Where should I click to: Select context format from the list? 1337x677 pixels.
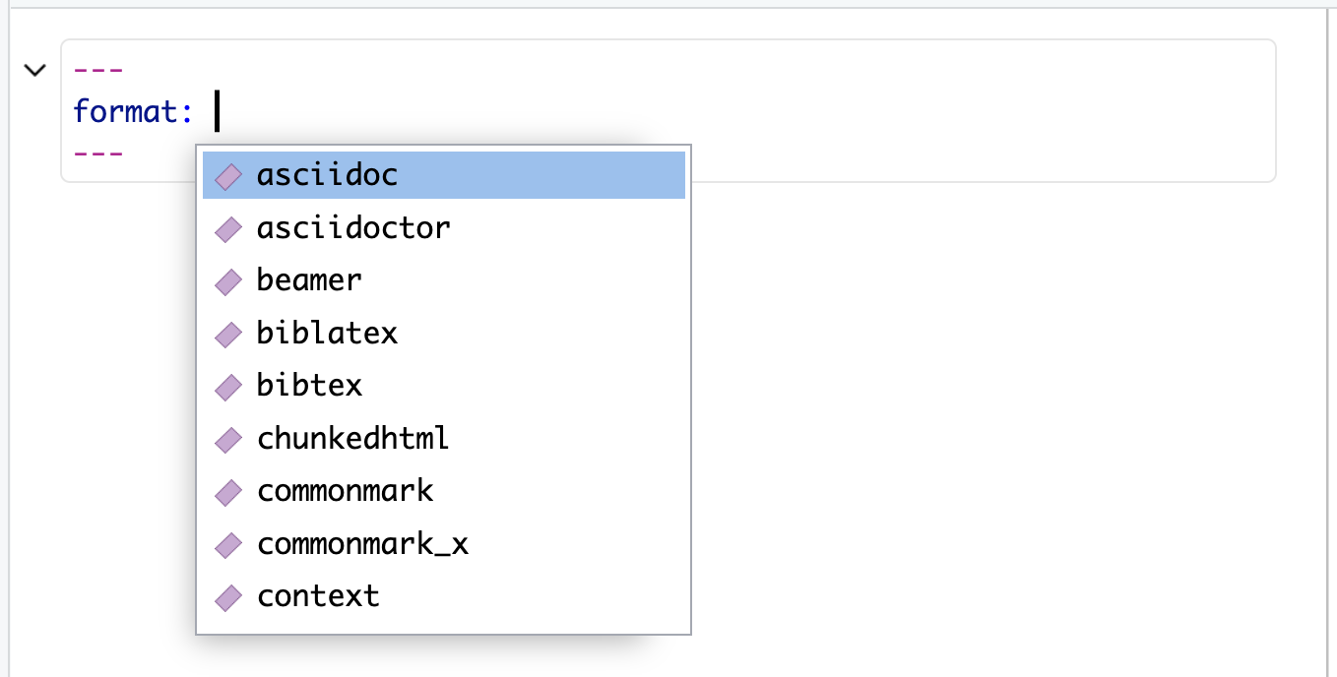click(318, 595)
